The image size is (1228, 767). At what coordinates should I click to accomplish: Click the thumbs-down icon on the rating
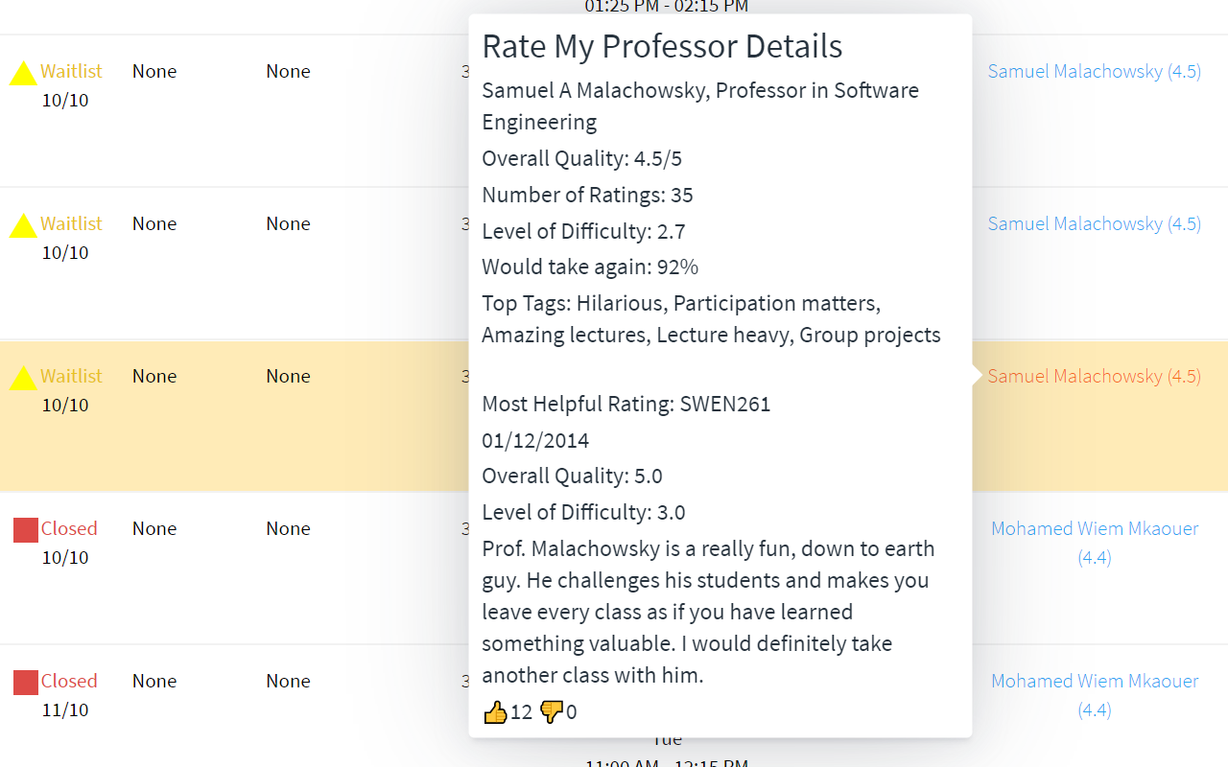553,711
